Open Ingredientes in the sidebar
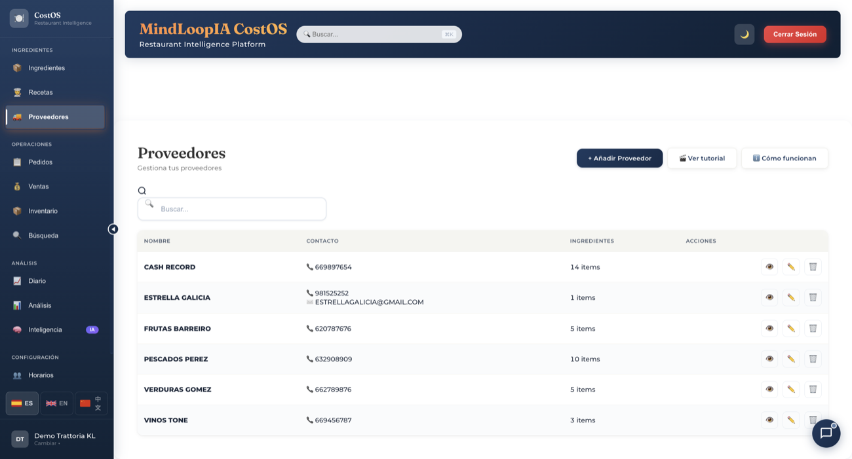The width and height of the screenshot is (852, 459). point(55,68)
